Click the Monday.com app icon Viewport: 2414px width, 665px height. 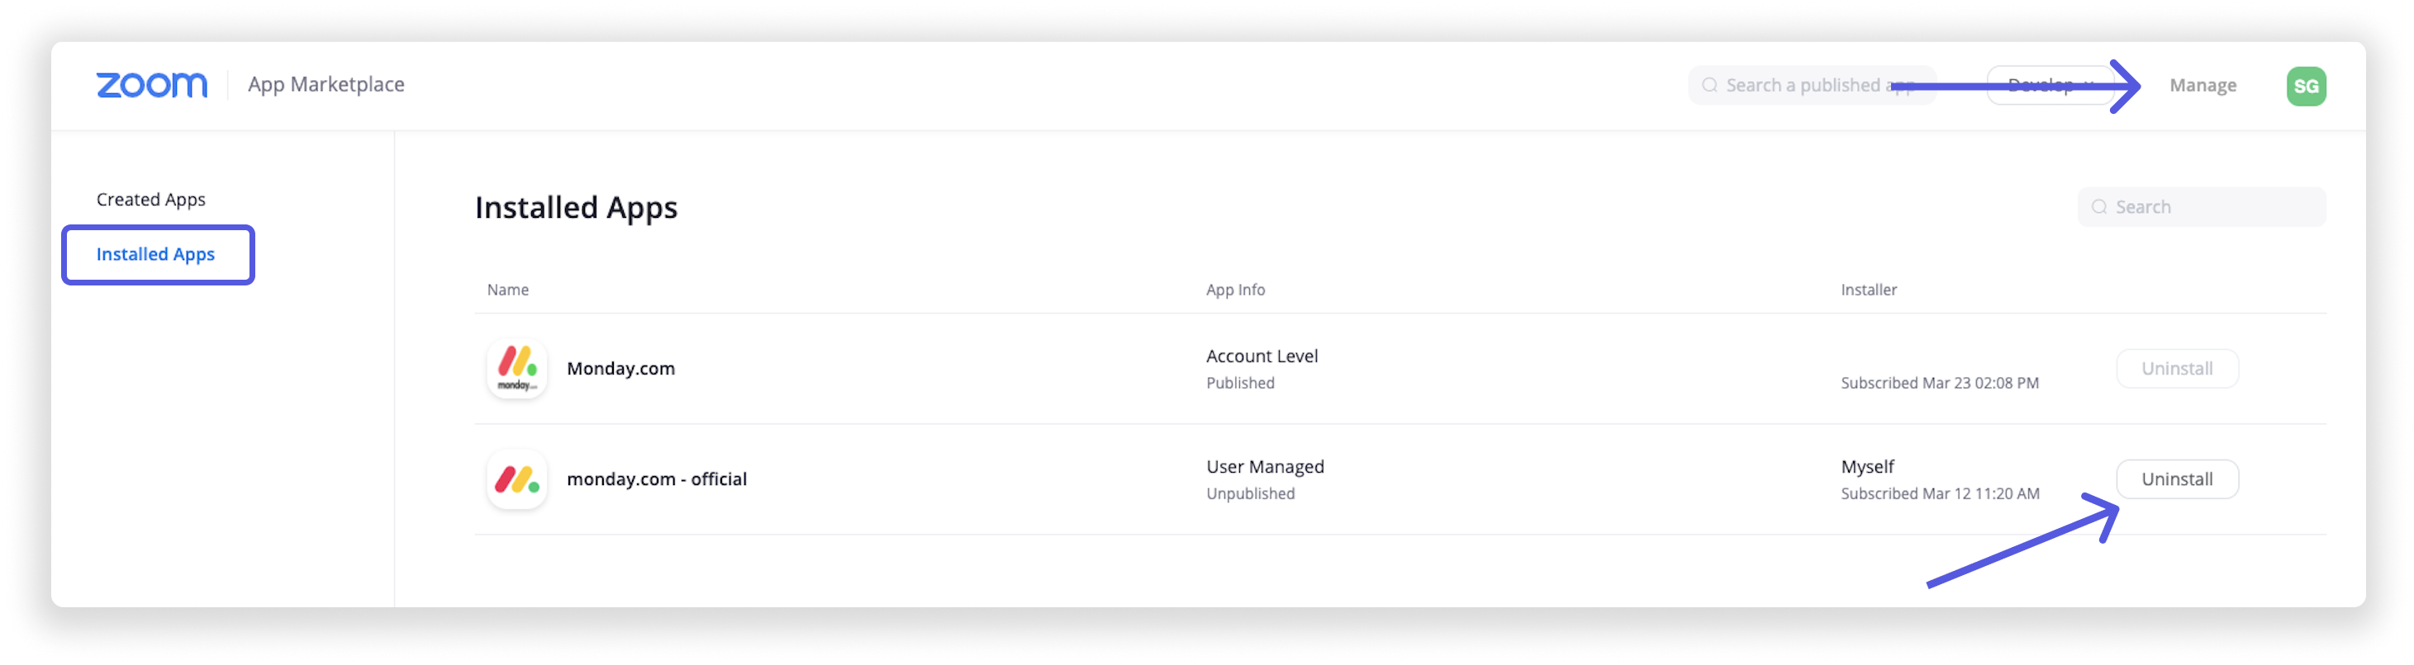[x=517, y=369]
